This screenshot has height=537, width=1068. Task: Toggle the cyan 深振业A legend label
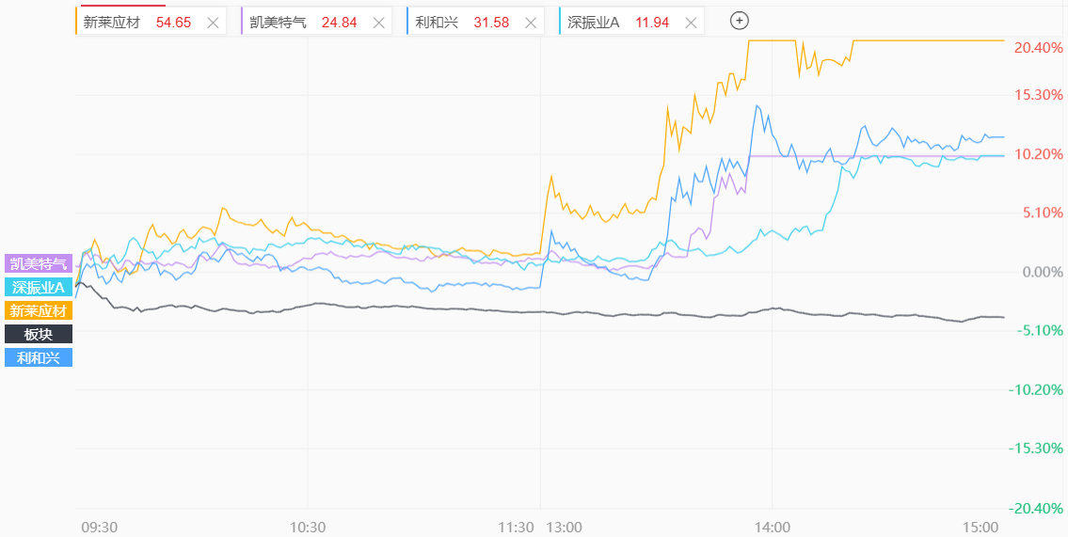(39, 287)
